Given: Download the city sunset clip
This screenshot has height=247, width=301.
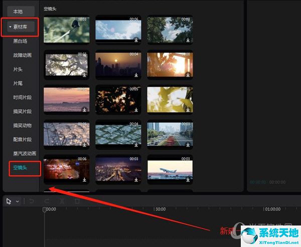Looking at the screenshot, I should tap(136, 75).
